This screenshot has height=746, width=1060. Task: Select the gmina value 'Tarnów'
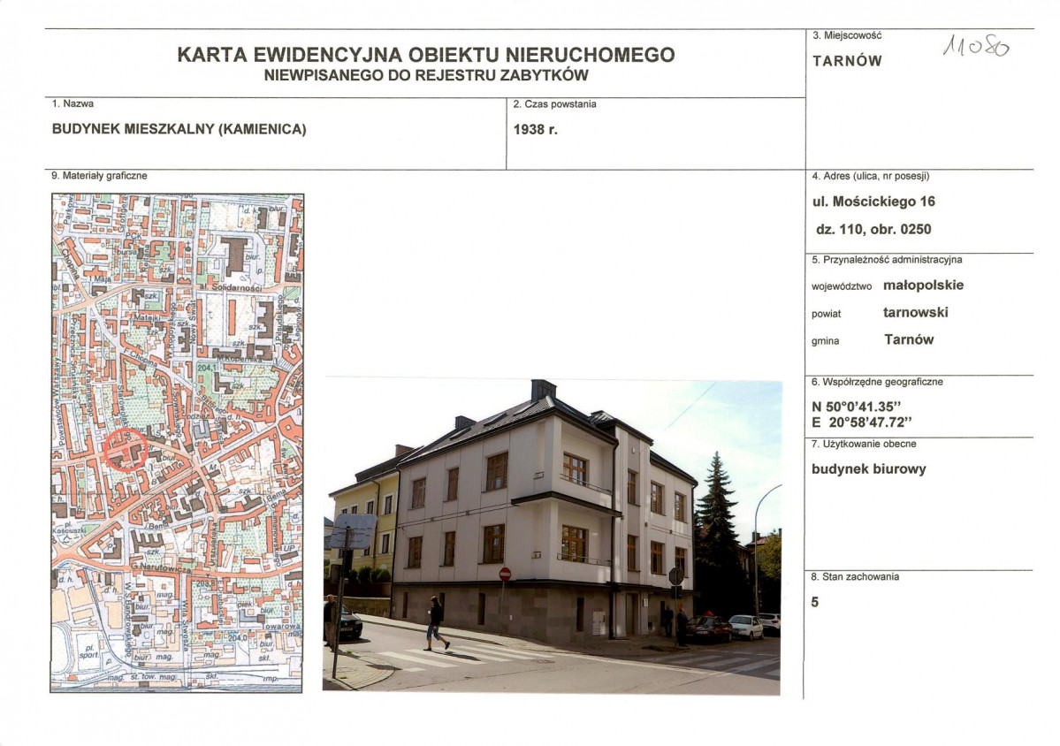tap(909, 339)
